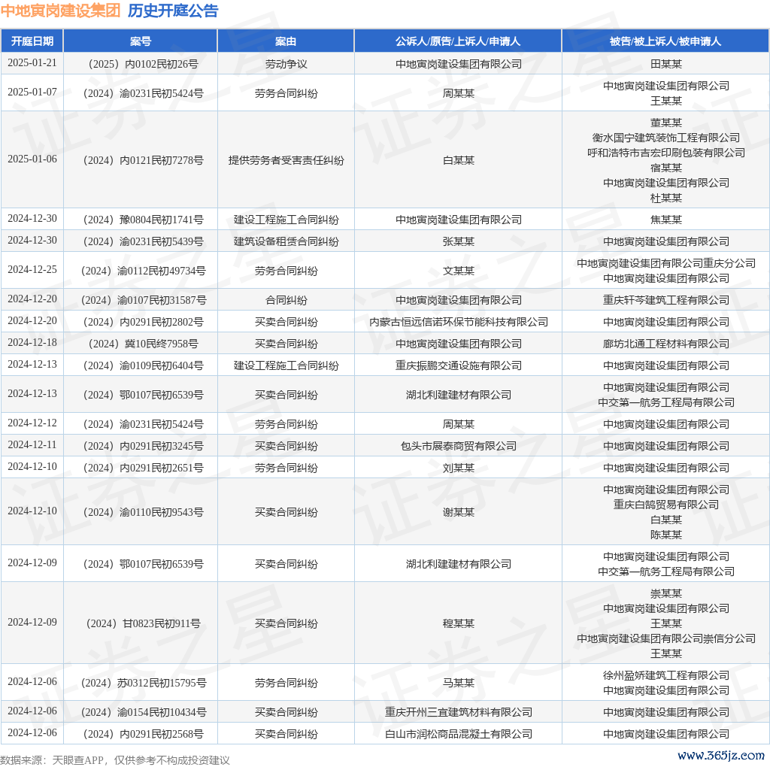Viewport: 770px width, 767px height.
Task: Click 劳动争议 case cause cell
Action: (286, 64)
